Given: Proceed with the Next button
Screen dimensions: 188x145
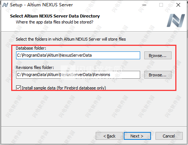Looking at the screenshot, I should click(137, 136).
